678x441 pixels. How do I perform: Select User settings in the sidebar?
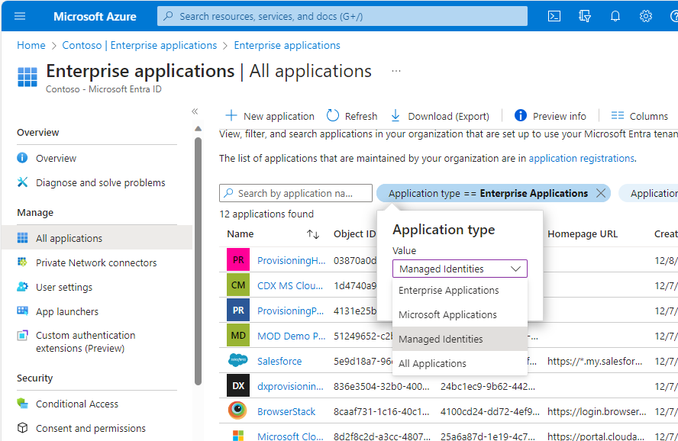pyautogui.click(x=63, y=287)
